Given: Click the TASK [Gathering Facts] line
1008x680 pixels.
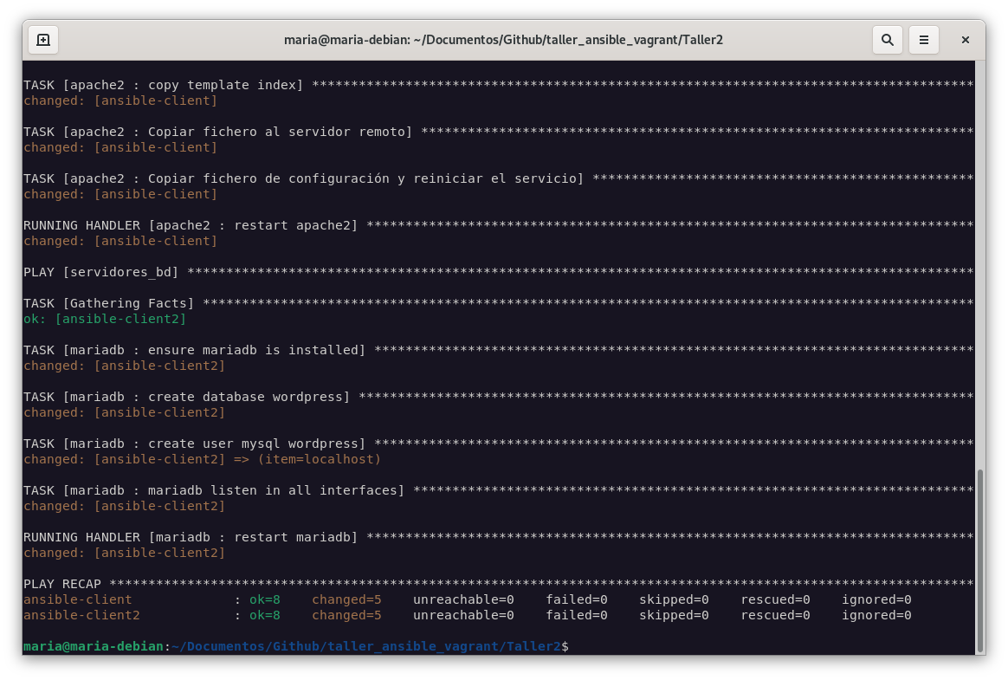Looking at the screenshot, I should (x=108, y=303).
